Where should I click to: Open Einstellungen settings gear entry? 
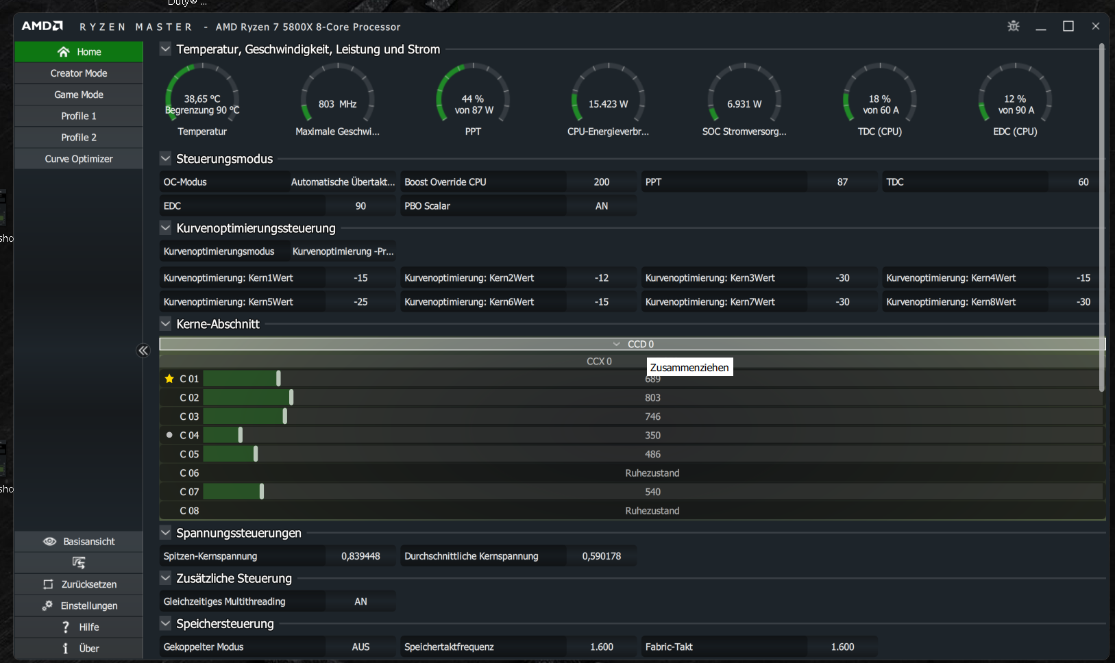[x=79, y=605]
